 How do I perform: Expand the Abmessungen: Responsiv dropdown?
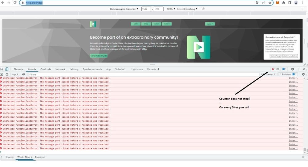click(x=124, y=9)
